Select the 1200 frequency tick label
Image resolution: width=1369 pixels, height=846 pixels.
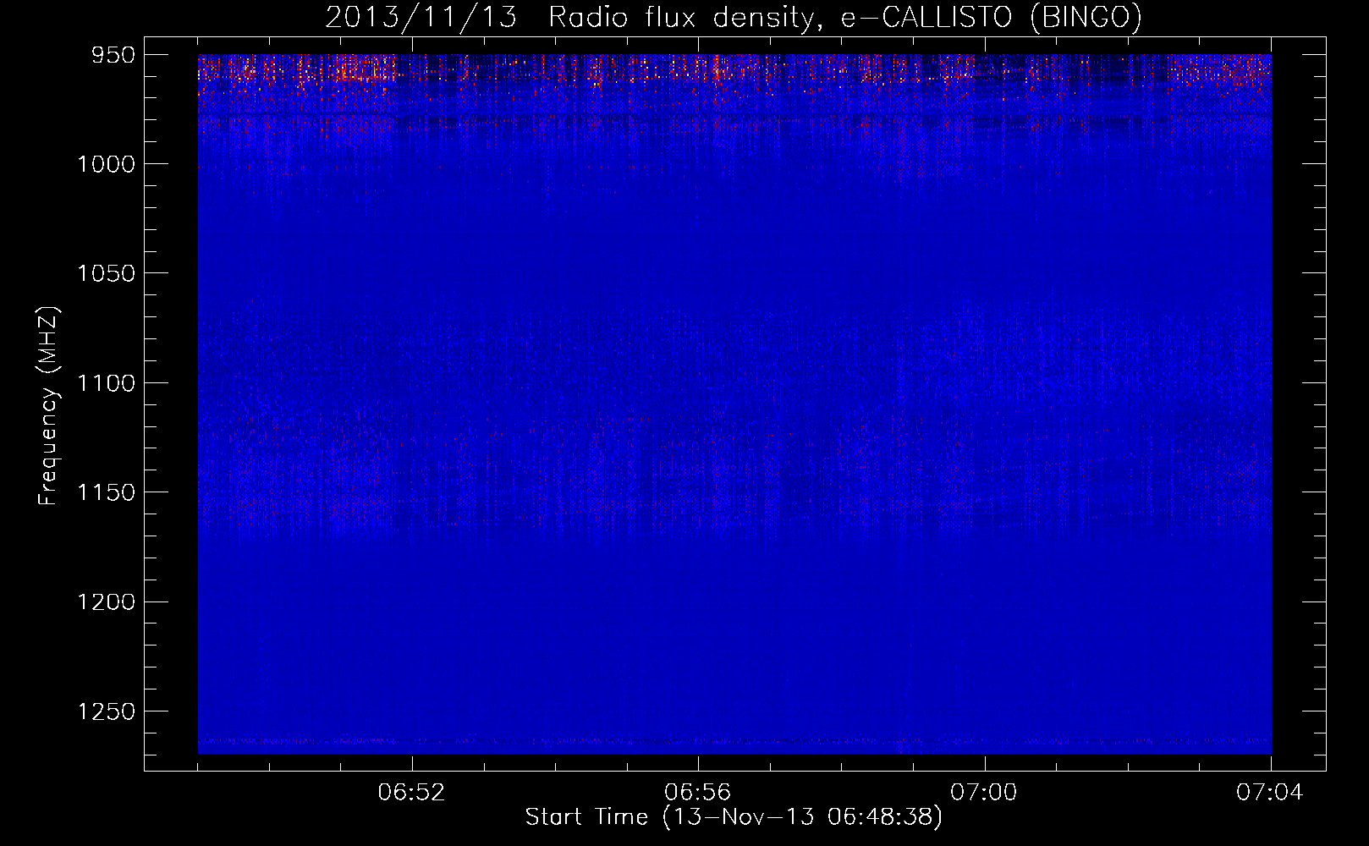106,602
